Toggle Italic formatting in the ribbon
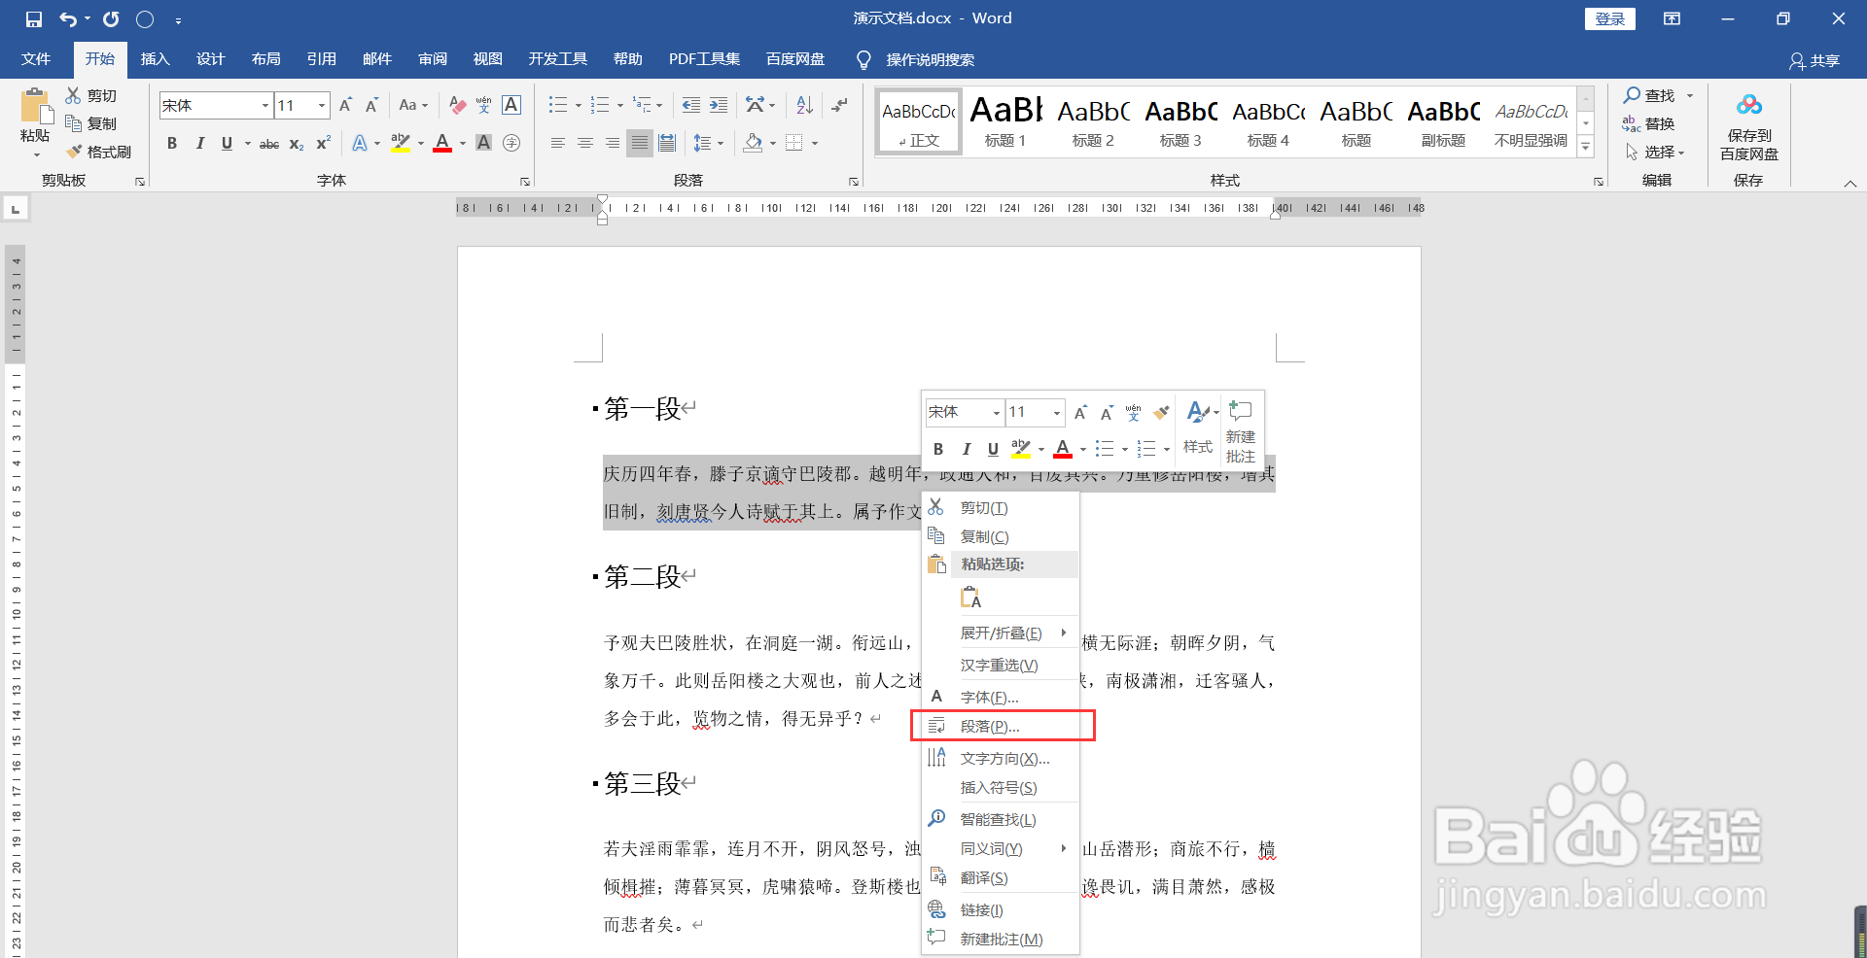 pyautogui.click(x=199, y=143)
